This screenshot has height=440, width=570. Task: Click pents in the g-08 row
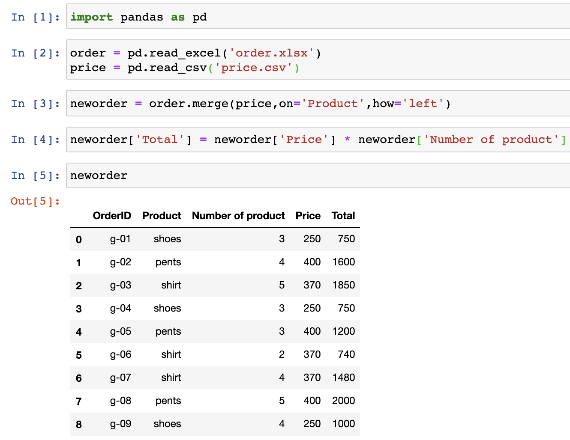pyautogui.click(x=168, y=401)
